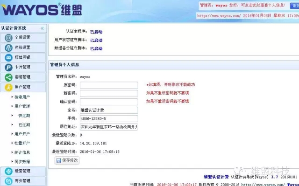Focus the 新密码 new password field
Viewport: 299px width, 186px height.
109,93
